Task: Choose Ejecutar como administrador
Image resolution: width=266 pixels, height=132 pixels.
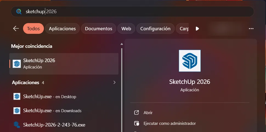Action: pyautogui.click(x=170, y=123)
